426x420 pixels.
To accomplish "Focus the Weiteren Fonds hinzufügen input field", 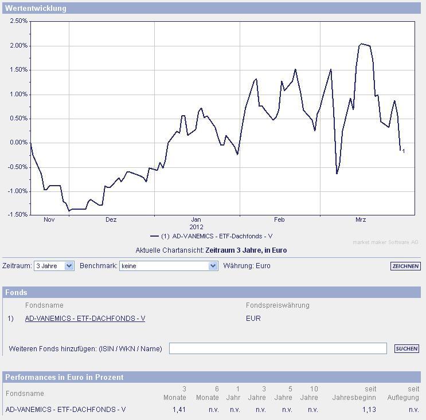I will [278, 348].
